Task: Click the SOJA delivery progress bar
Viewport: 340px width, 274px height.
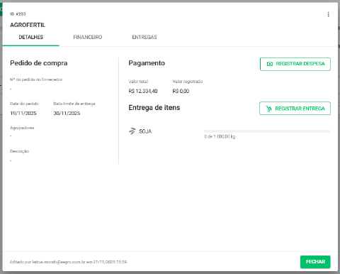Action: click(267, 131)
